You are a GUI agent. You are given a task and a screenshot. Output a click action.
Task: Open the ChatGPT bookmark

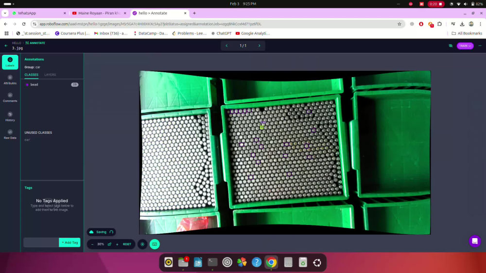coord(221,33)
